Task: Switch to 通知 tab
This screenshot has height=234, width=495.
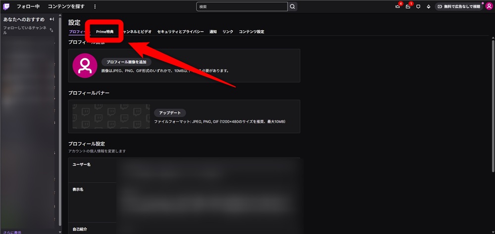Action: pos(213,32)
